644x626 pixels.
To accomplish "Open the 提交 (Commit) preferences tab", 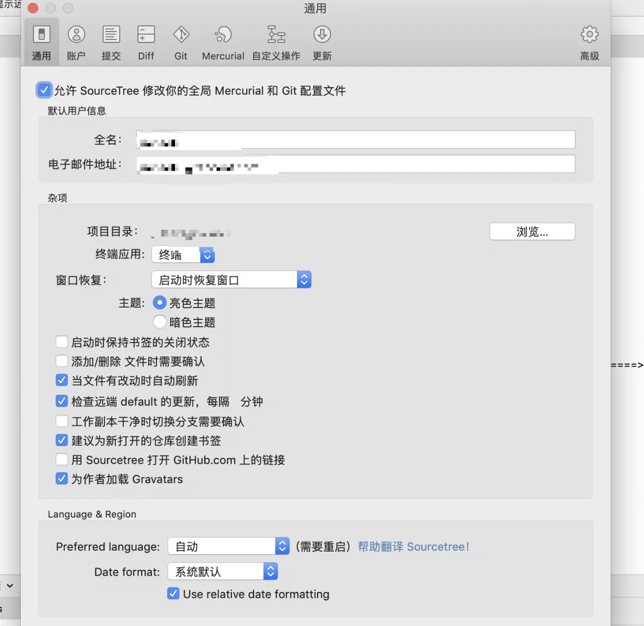I will coord(111,43).
